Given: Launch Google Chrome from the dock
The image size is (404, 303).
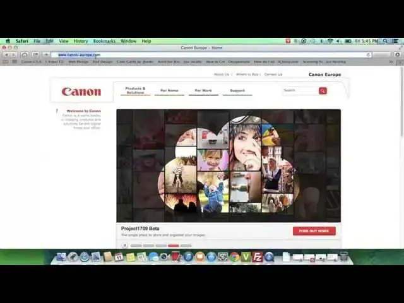Looking at the screenshot, I should pos(234,257).
